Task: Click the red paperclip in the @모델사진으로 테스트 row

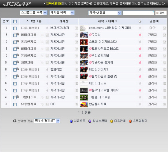Action: pos(140,49)
